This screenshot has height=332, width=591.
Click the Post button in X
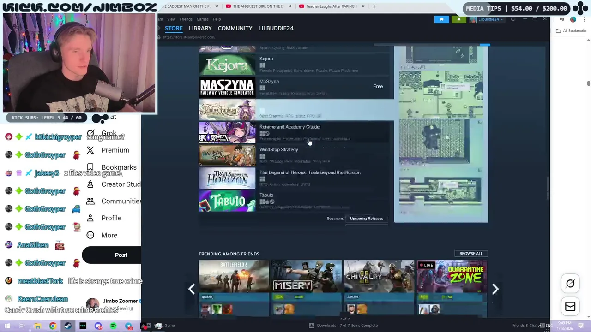click(111, 255)
